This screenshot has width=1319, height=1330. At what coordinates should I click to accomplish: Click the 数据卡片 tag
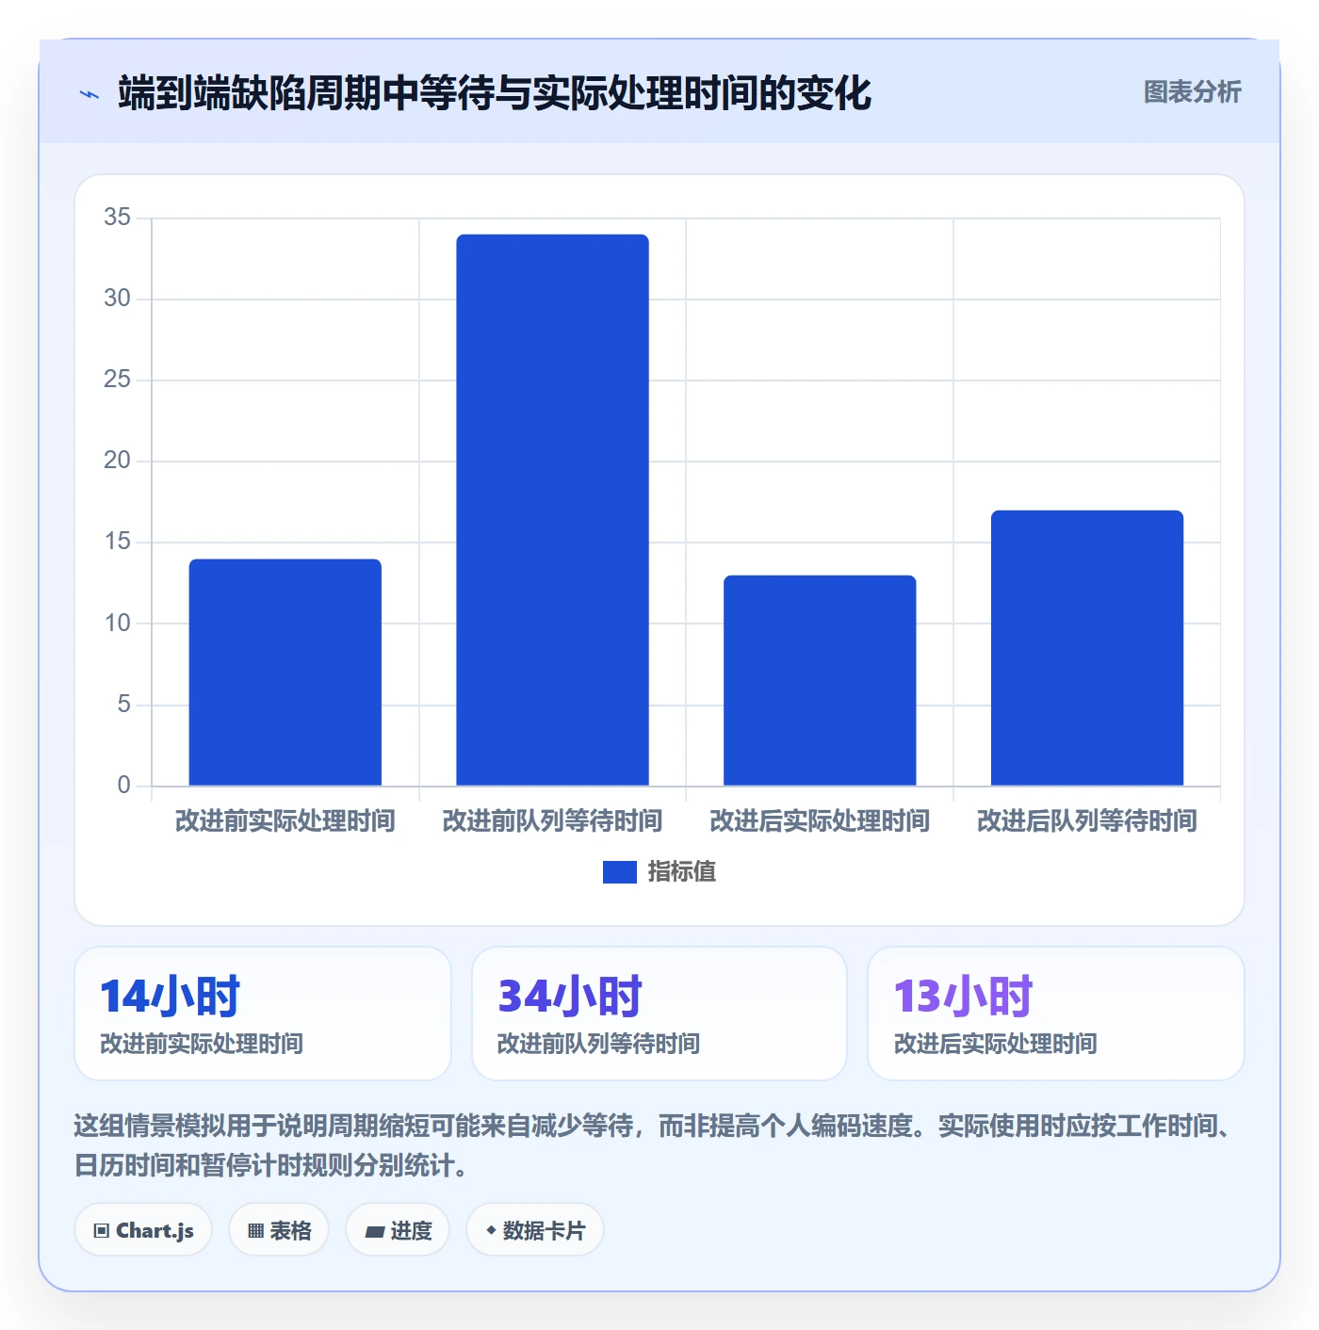pos(535,1230)
